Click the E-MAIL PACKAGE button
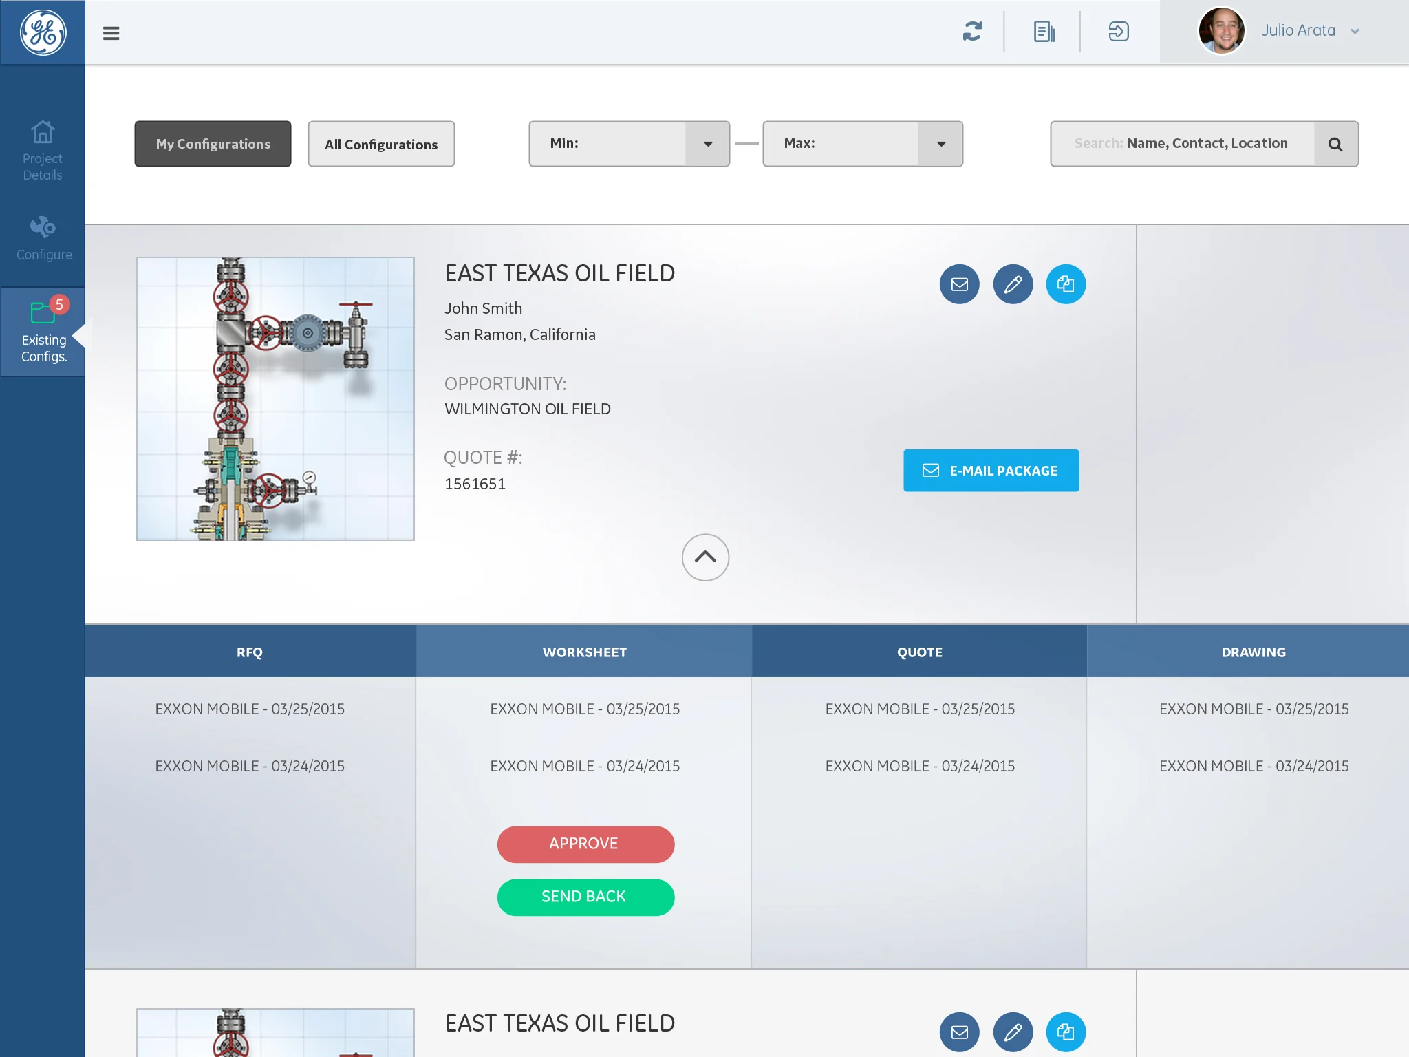The height and width of the screenshot is (1057, 1409). pyautogui.click(x=991, y=471)
